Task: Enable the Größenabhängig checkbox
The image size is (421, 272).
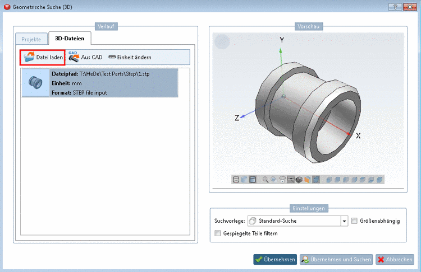Action: tap(354, 221)
